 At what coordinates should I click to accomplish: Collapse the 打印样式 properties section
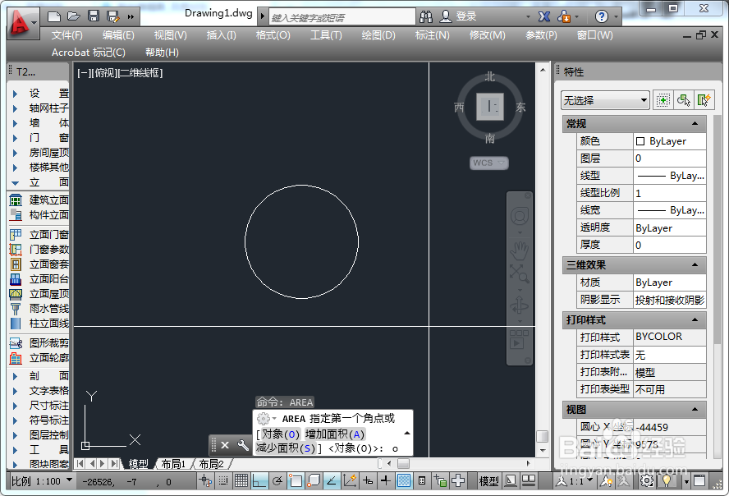pyautogui.click(x=695, y=319)
